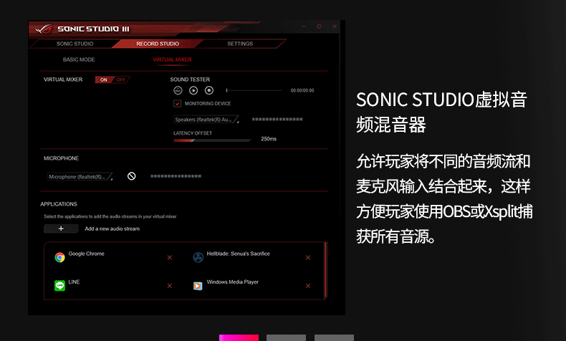
Task: Open the Microphone (Realtek) device dropdown
Action: point(80,177)
